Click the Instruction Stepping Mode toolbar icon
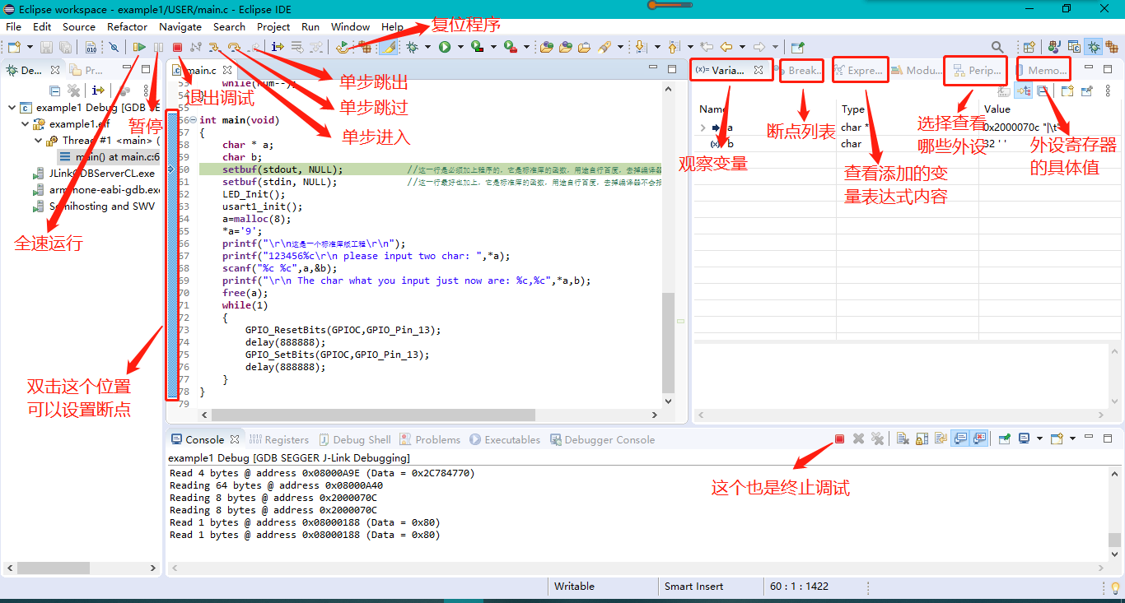Screen dimensions: 1125x603 [278, 47]
